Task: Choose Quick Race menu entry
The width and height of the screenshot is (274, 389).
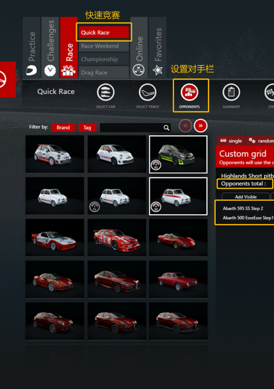Action: (x=104, y=32)
